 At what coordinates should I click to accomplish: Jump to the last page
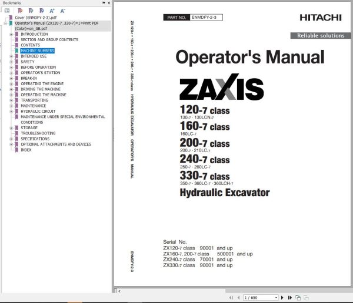click(x=290, y=298)
